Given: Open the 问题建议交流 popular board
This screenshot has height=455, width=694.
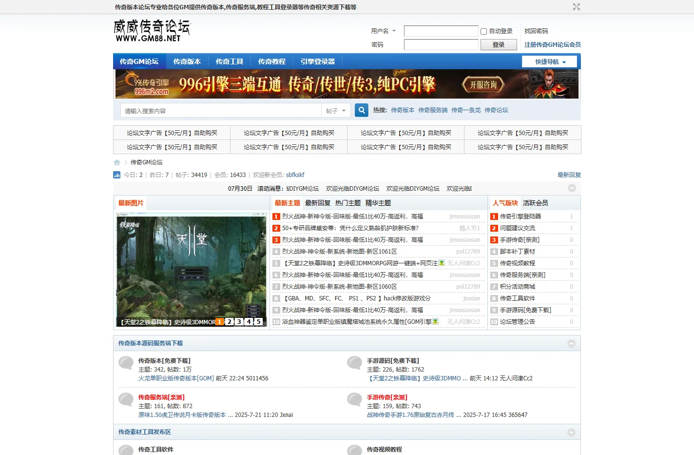Looking at the screenshot, I should [x=518, y=228].
